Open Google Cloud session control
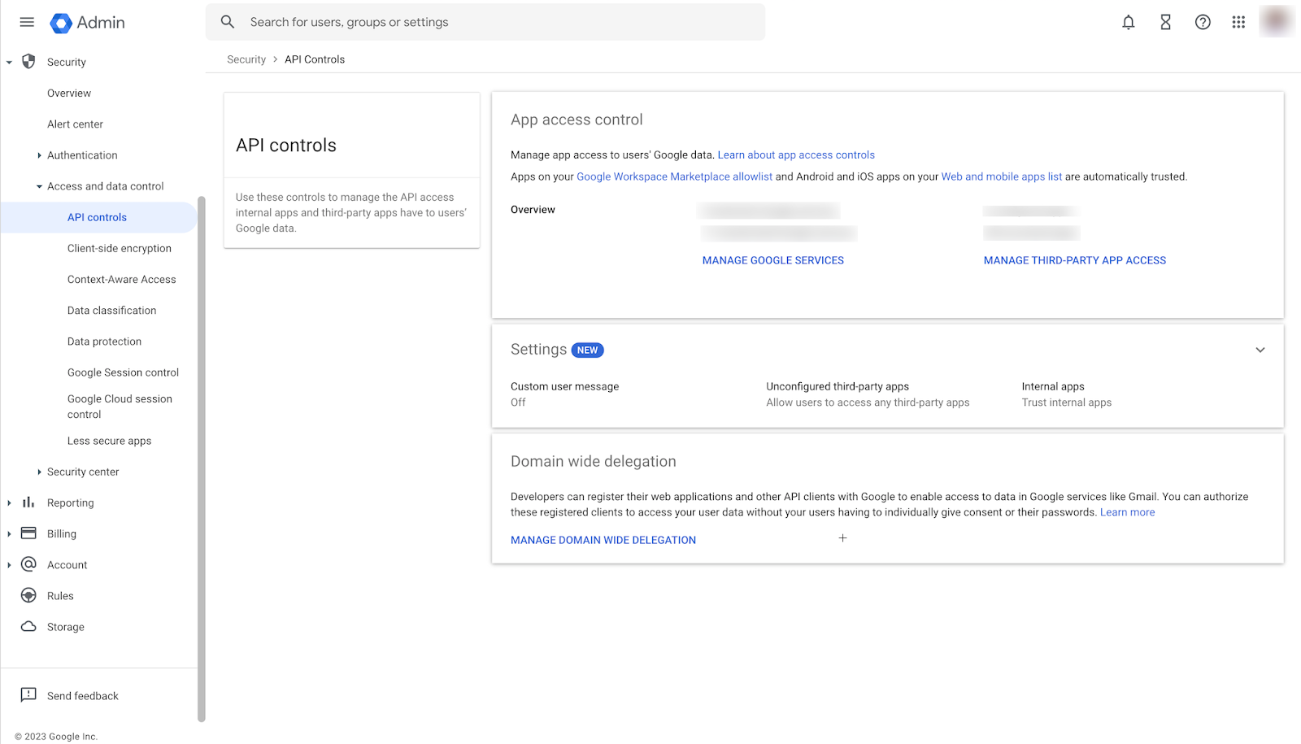The height and width of the screenshot is (744, 1301). click(x=120, y=407)
